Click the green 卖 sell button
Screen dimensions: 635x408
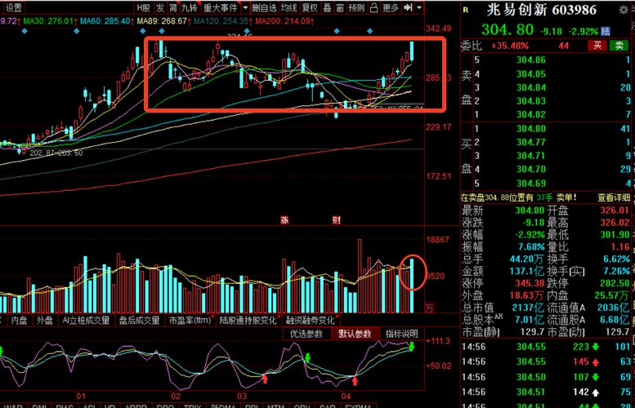[619, 46]
